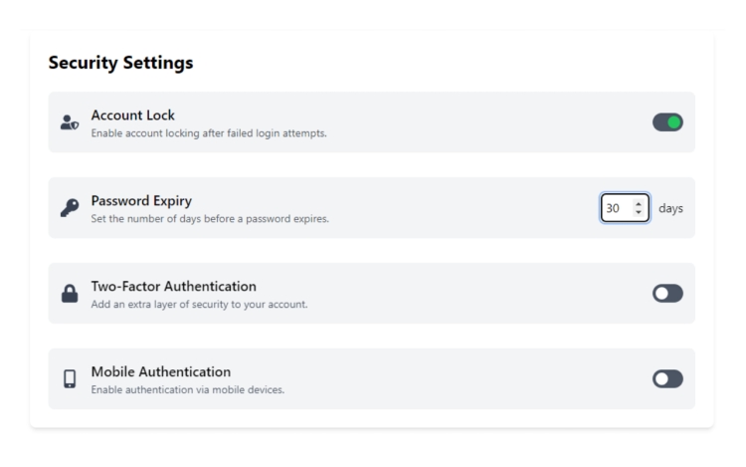
Task: Click the "days" unit label
Action: [x=670, y=208]
